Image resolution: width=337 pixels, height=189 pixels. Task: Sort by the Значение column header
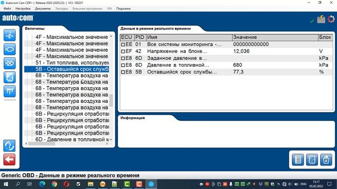click(275, 37)
